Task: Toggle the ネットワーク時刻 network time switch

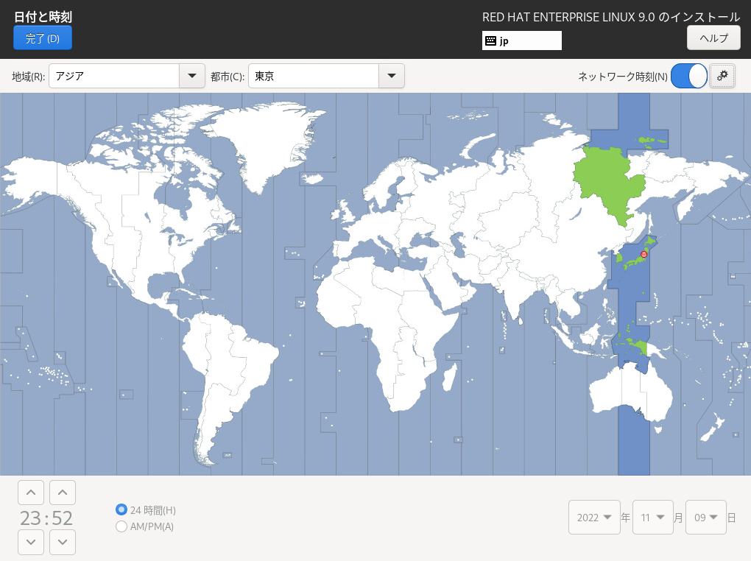Action: coord(688,76)
